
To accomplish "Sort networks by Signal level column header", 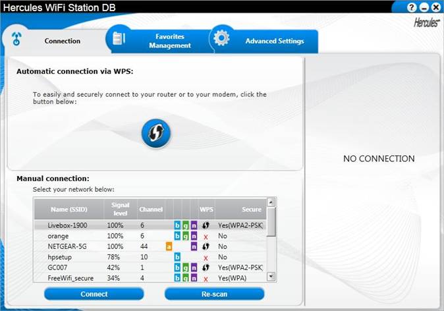I will 121,209.
